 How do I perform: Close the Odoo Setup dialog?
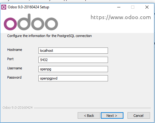pos(147,7)
